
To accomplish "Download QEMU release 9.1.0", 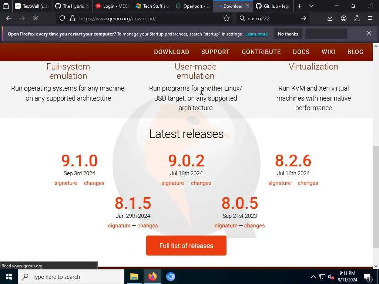I will pos(79,161).
